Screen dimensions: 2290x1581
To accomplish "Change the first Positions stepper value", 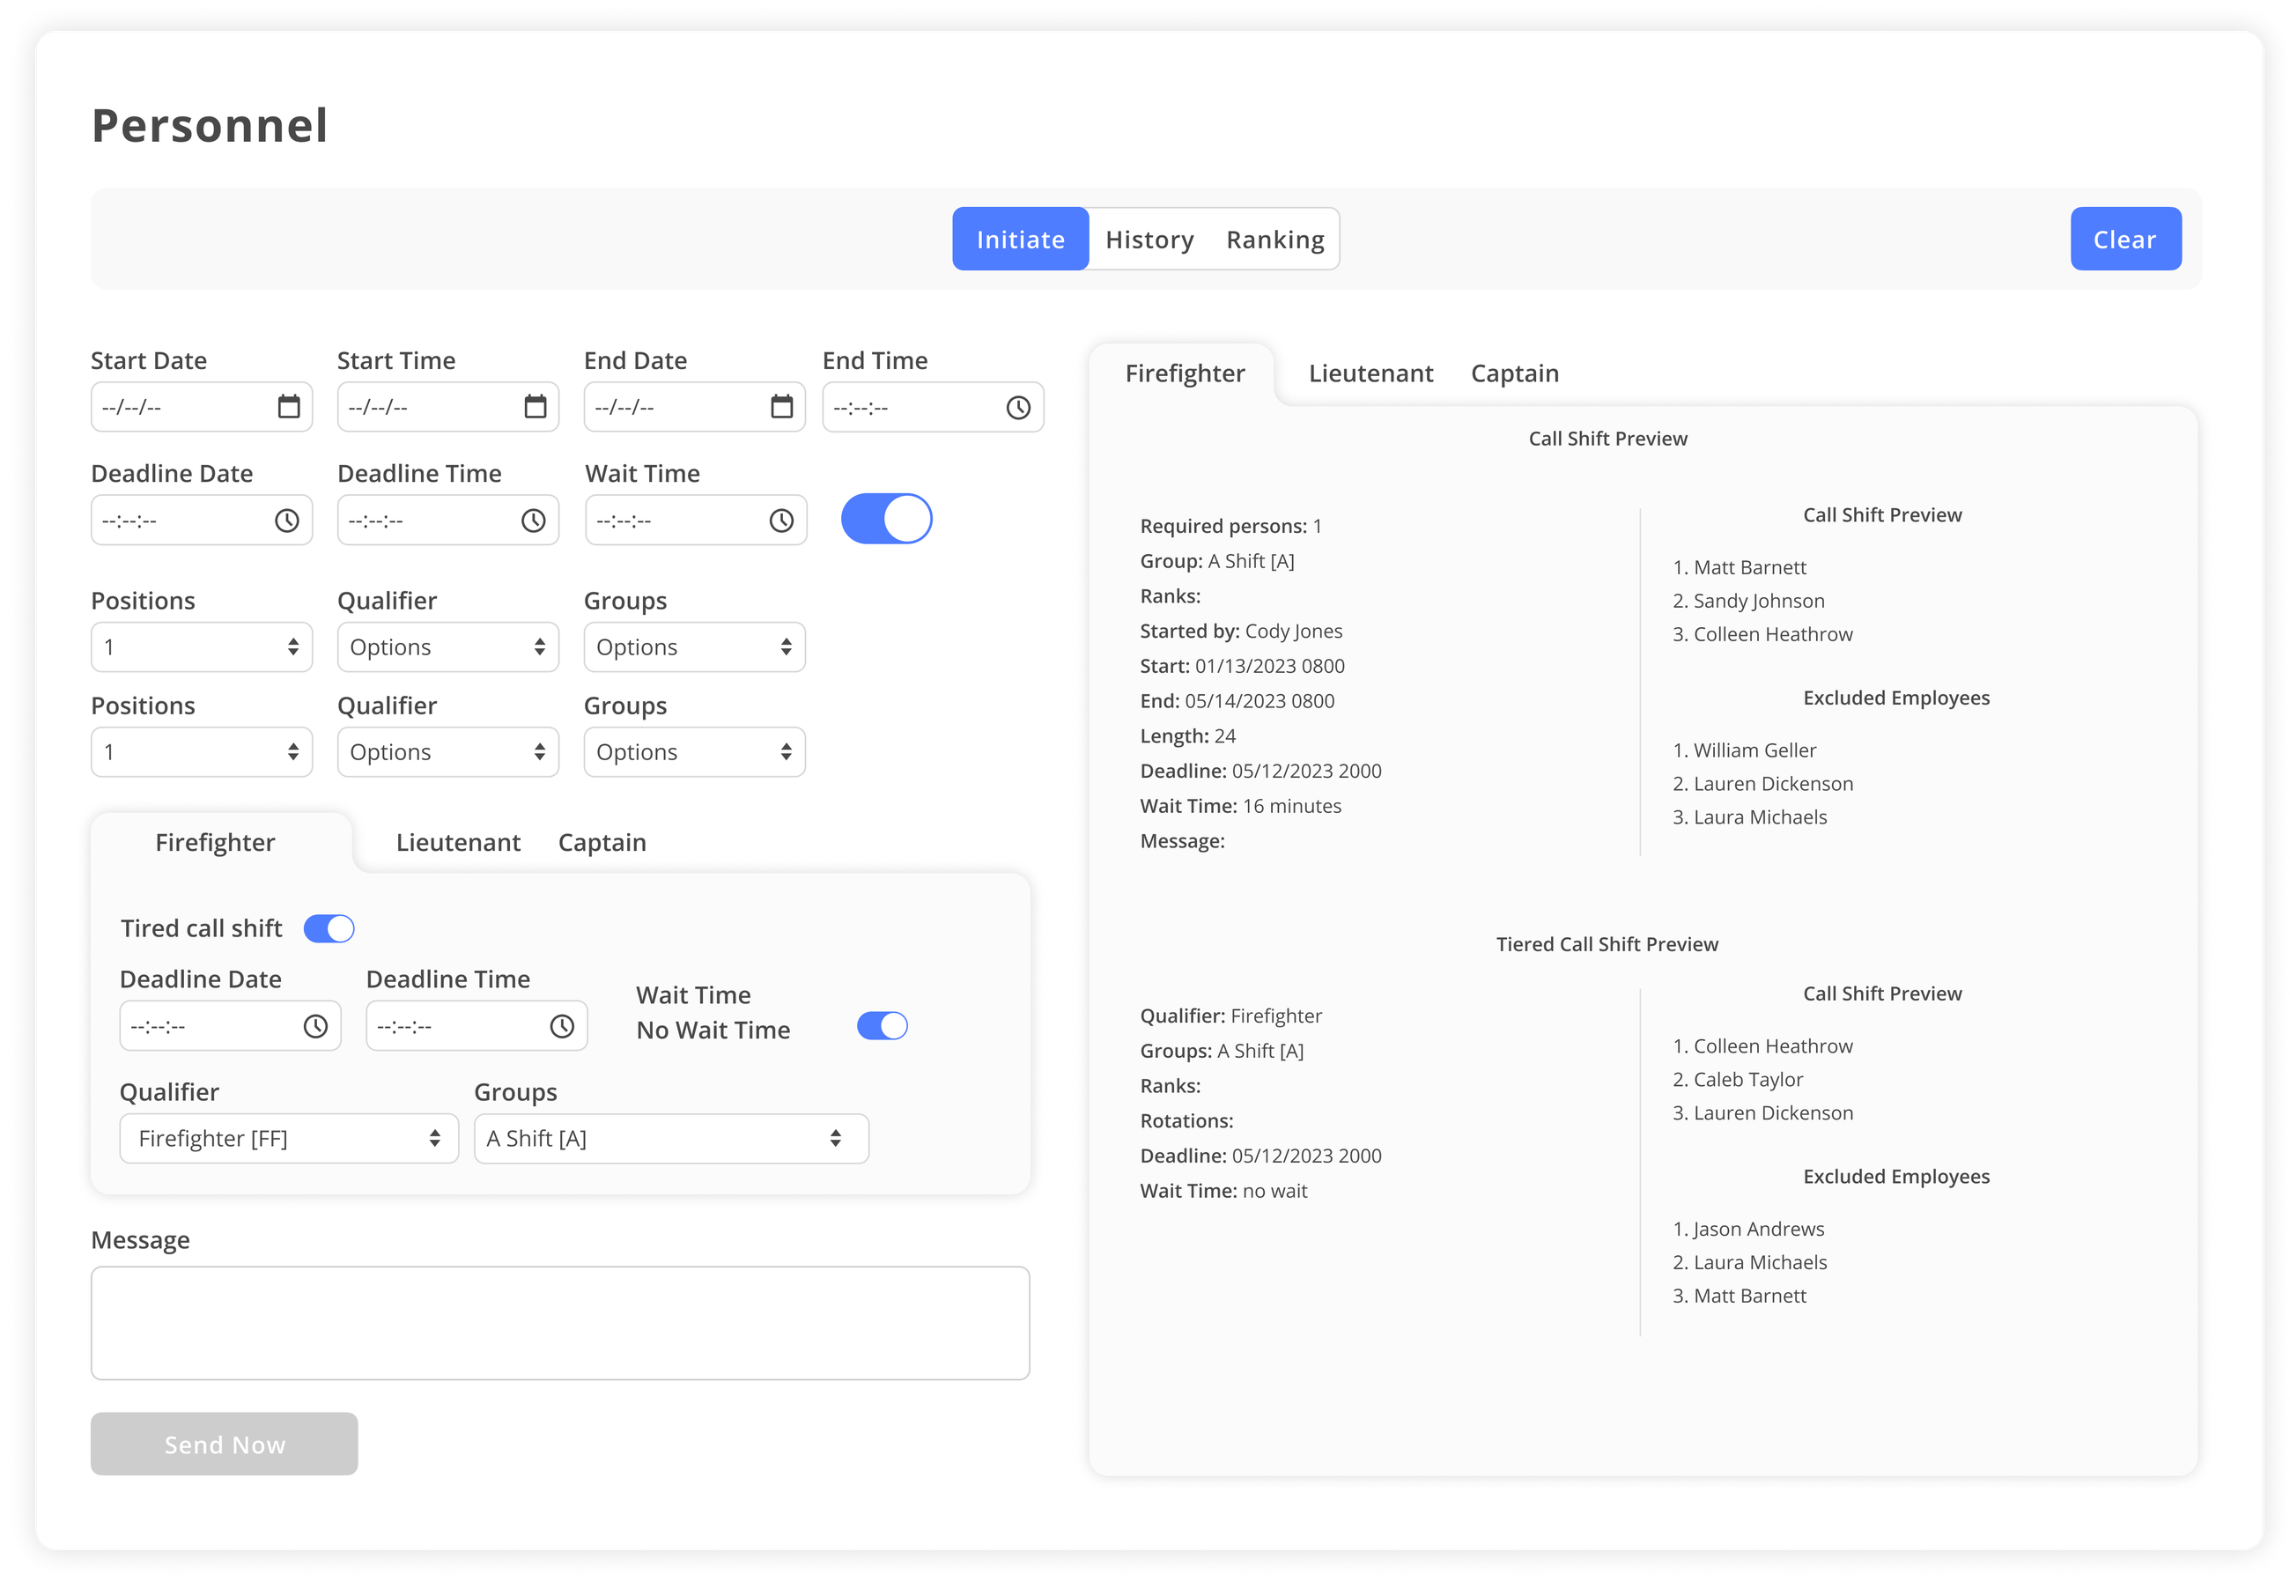I will tap(293, 646).
